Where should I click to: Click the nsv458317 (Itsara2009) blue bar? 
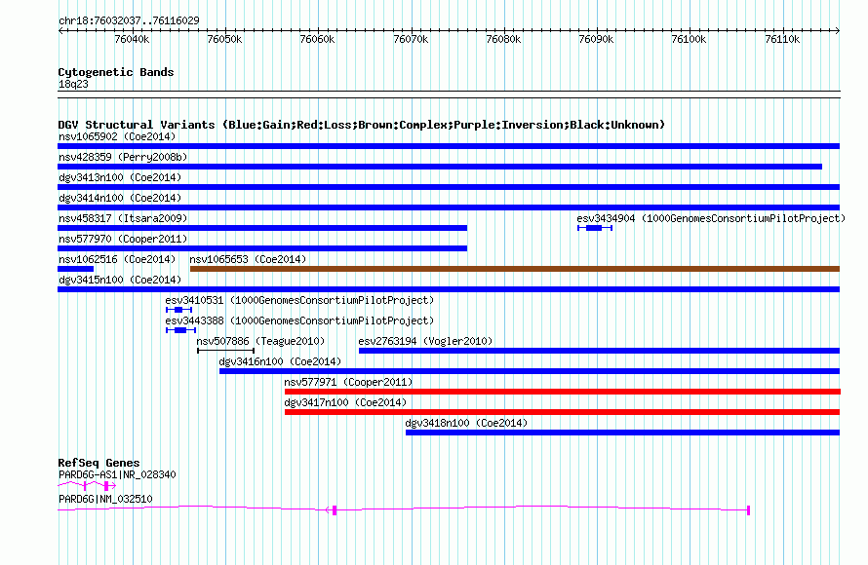pos(262,228)
